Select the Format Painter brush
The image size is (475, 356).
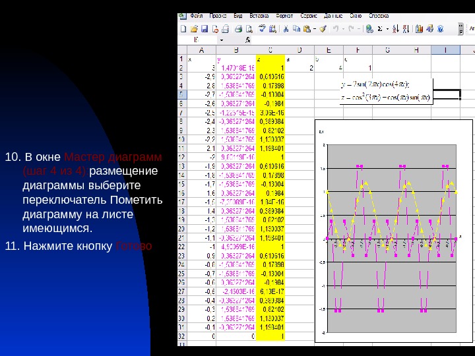click(323, 29)
